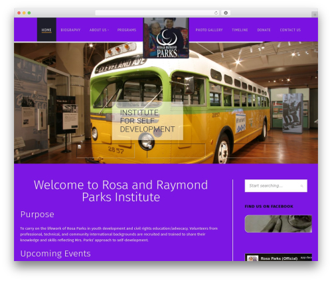Open the Contact Us page

290,30
